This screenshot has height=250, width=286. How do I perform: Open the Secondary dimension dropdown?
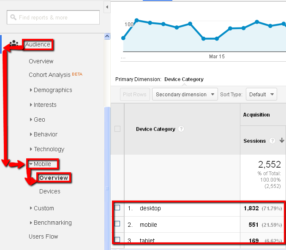point(185,95)
